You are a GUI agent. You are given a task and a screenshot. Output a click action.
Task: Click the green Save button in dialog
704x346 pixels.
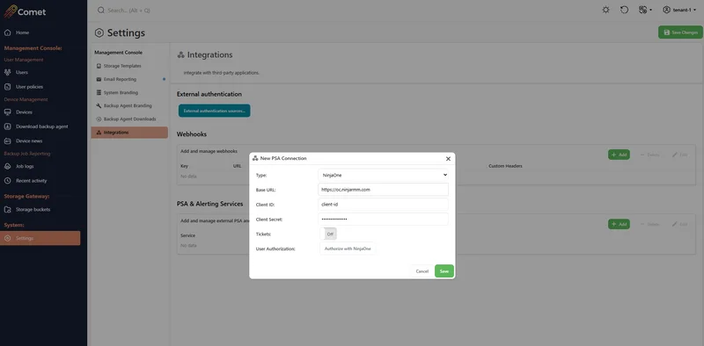pos(444,271)
